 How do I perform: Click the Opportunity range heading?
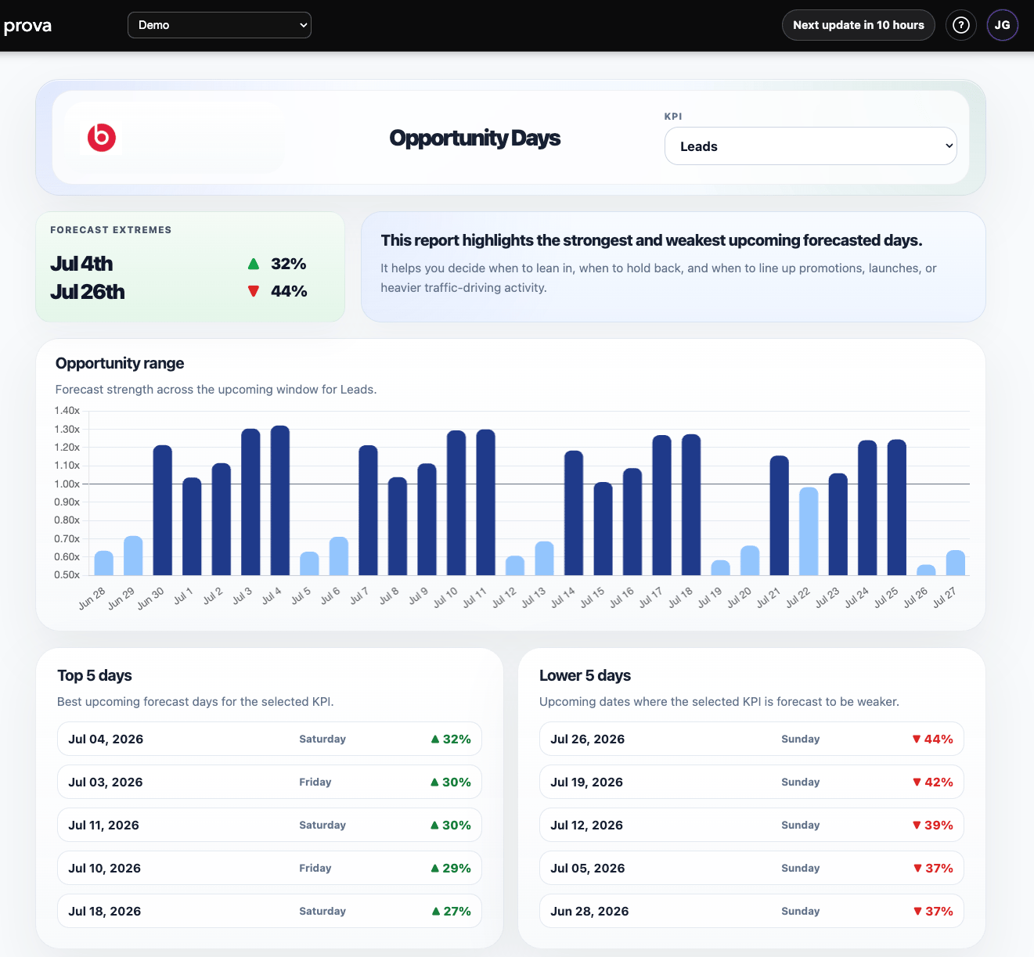[x=120, y=363]
